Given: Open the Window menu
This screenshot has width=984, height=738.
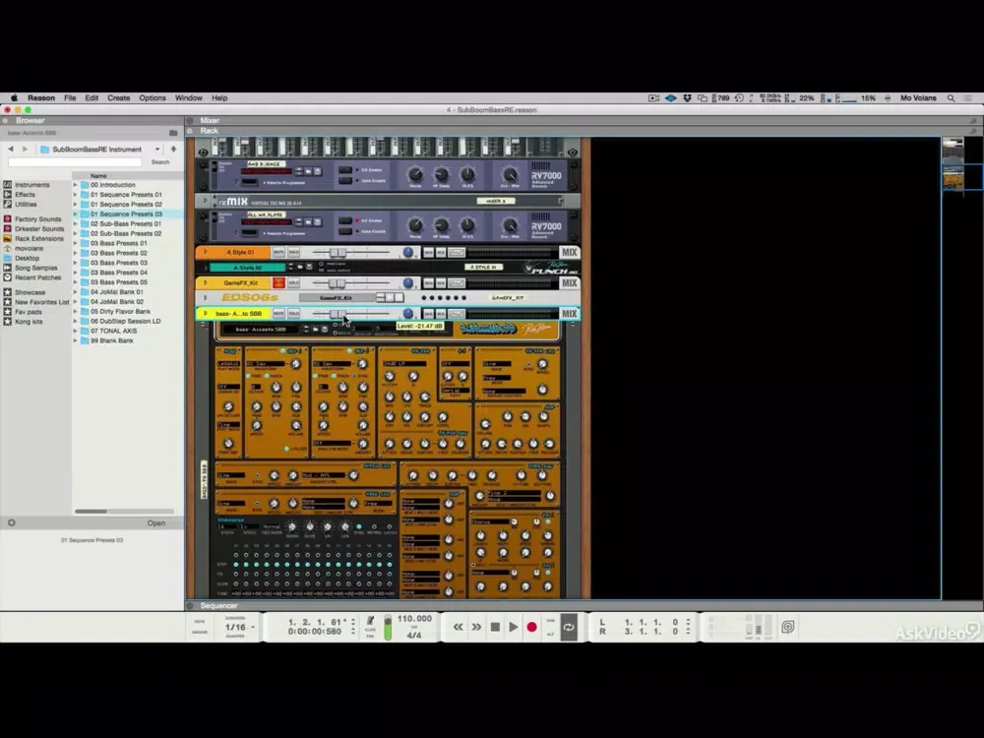Looking at the screenshot, I should (x=189, y=98).
